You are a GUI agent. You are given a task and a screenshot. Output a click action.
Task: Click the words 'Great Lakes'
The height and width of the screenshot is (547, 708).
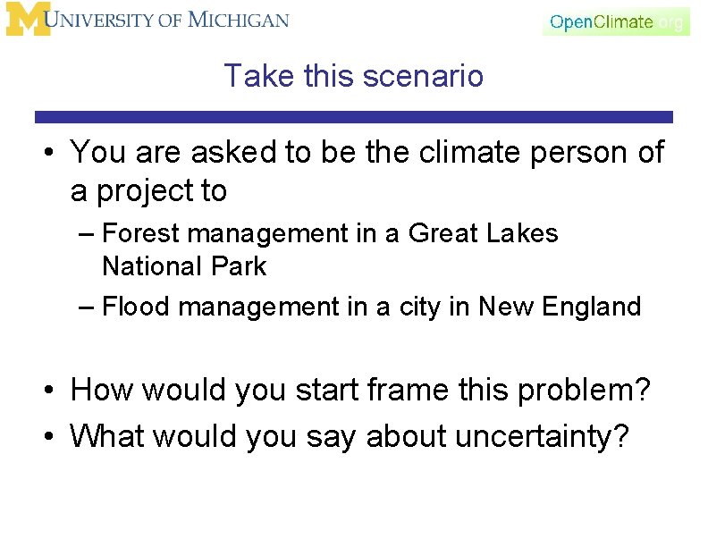[483, 233]
